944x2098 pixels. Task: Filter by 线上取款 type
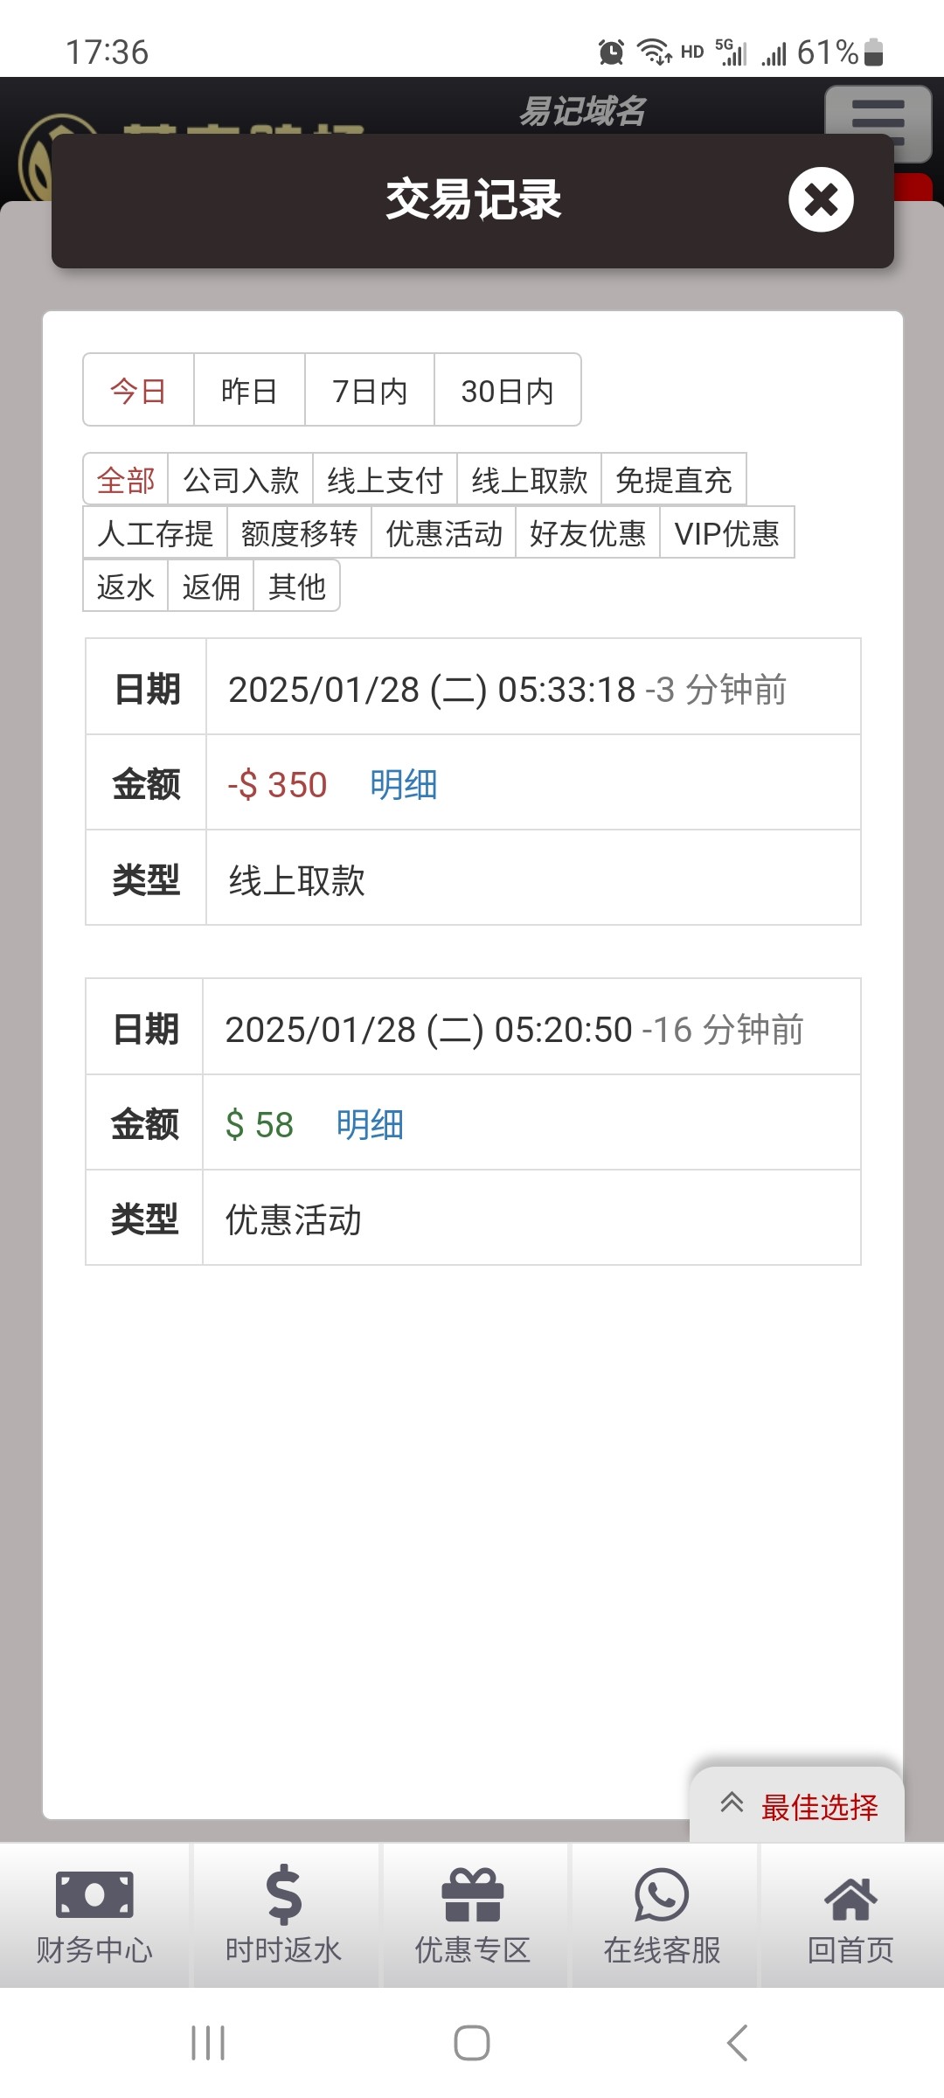[529, 480]
